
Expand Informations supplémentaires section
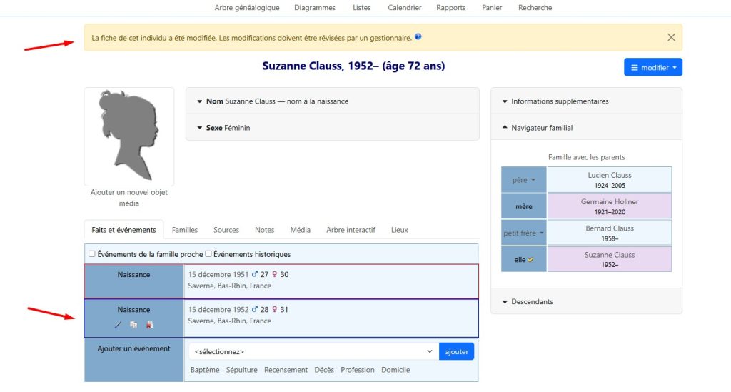(x=560, y=101)
